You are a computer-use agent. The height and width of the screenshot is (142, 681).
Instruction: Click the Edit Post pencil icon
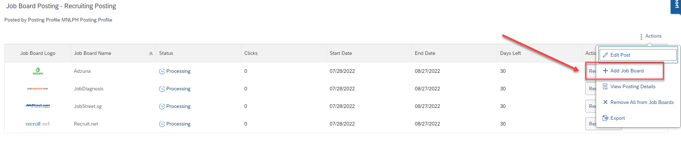point(605,55)
